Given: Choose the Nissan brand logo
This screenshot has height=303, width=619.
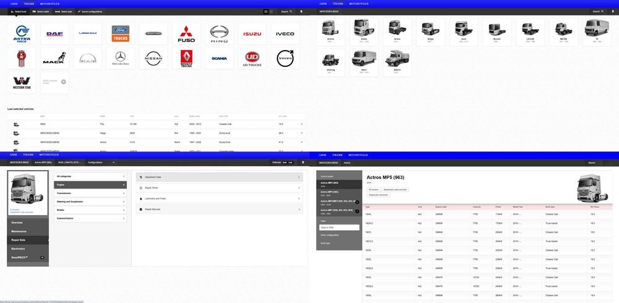Looking at the screenshot, I should 153,58.
